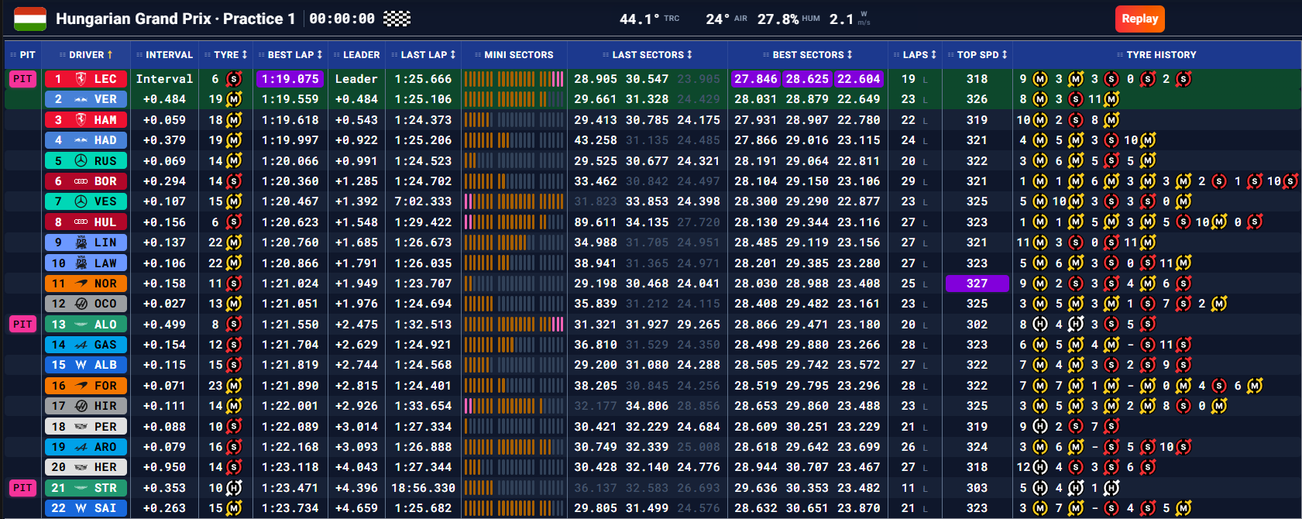Viewport: 1302px width, 519px height.
Task: Sort by the LAST LAP column header
Action: (424, 55)
